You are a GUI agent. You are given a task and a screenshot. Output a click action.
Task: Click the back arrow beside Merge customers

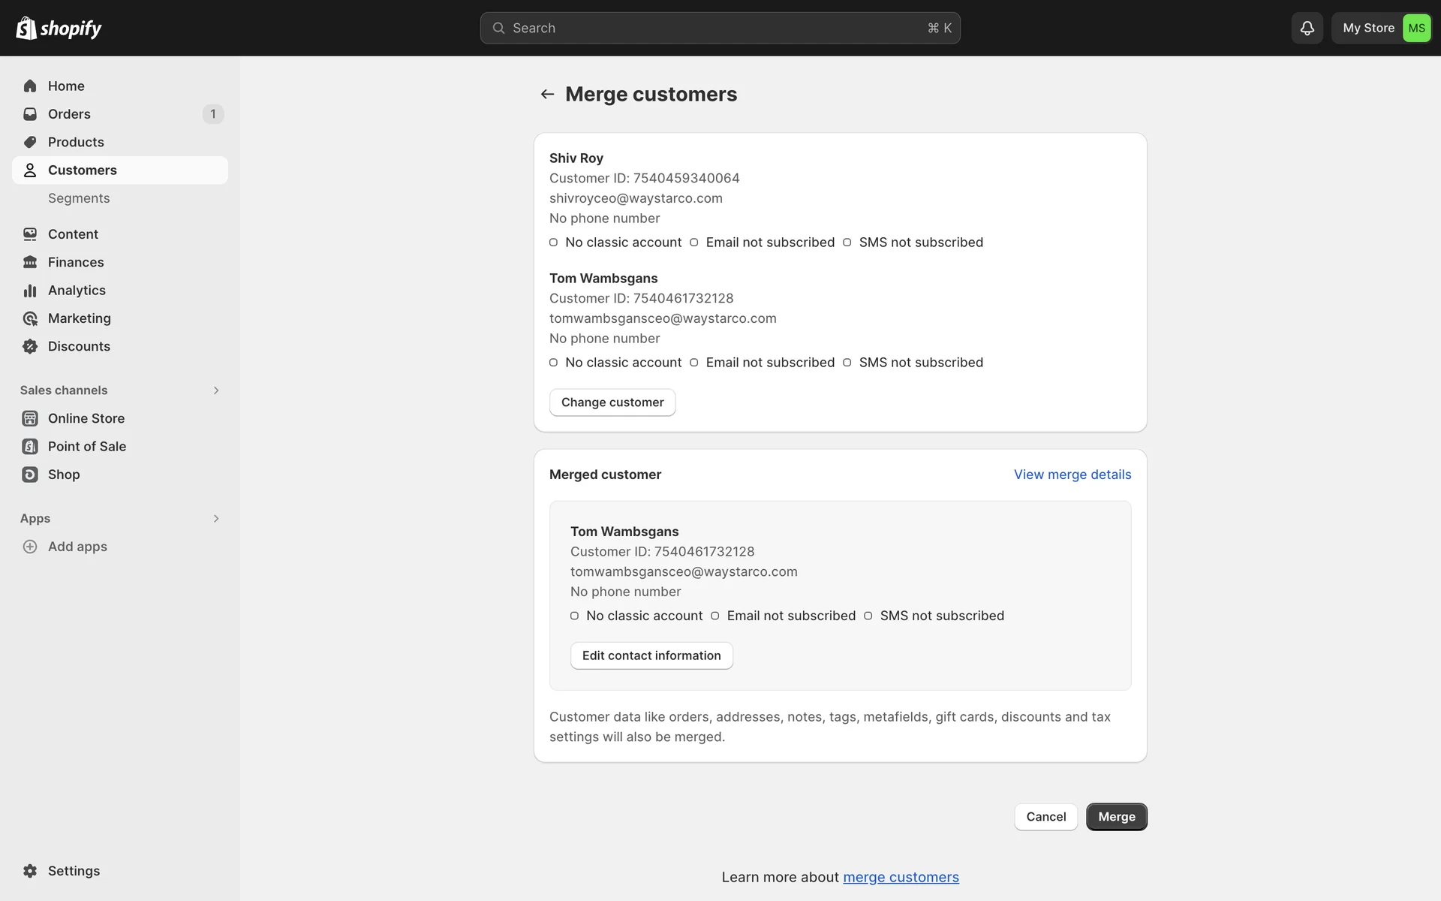pos(547,94)
